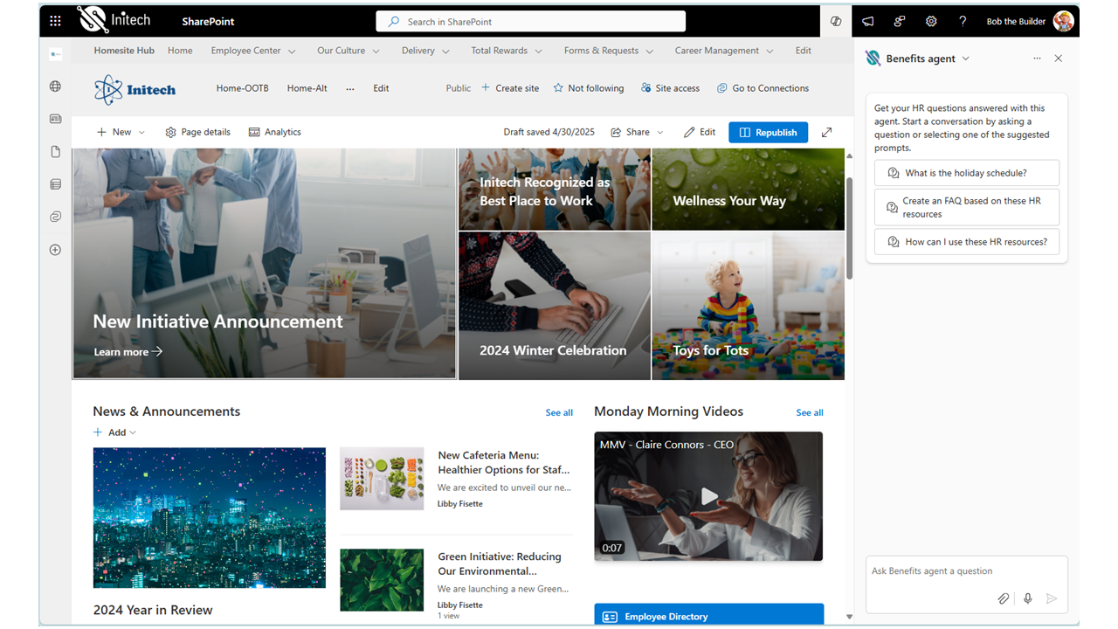
Task: Select the Create an FAQ suggested prompt
Action: coord(967,207)
